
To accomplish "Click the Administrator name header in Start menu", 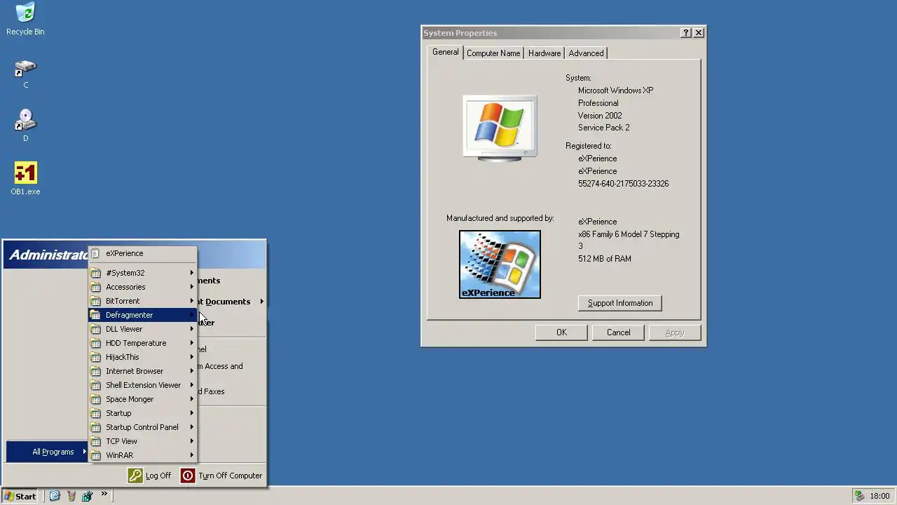I will coord(48,255).
